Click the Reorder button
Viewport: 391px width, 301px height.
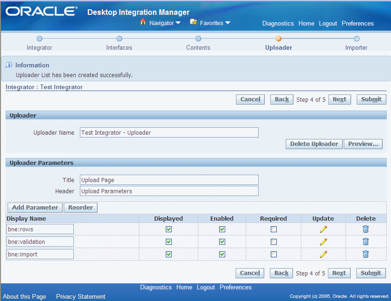point(80,208)
